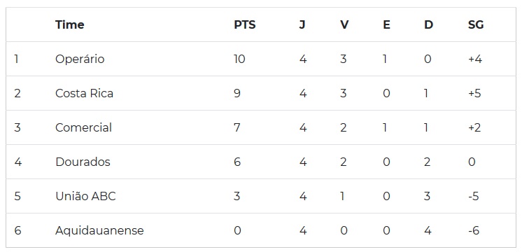This screenshot has width=522, height=252.
Task: Click the J column header
Action: click(302, 24)
